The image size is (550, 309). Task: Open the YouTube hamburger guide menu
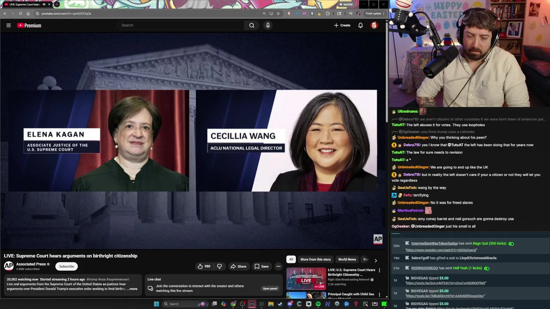[9, 25]
